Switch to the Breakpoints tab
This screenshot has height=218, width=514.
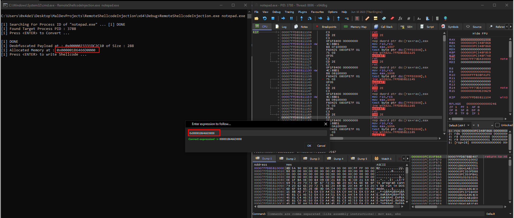pos(326,27)
